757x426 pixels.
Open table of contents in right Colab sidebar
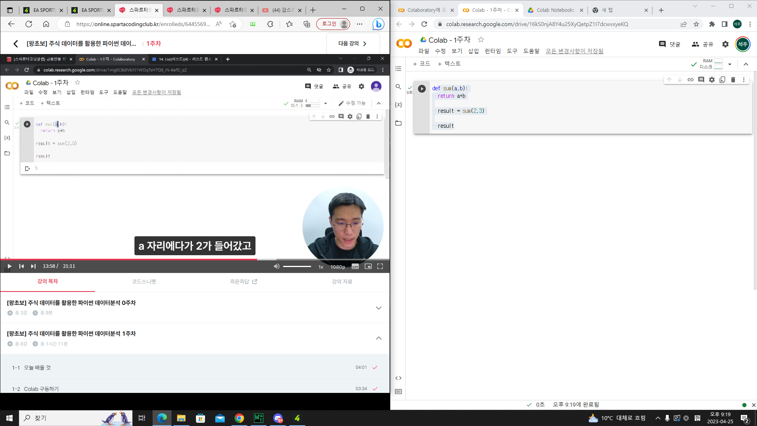point(398,69)
